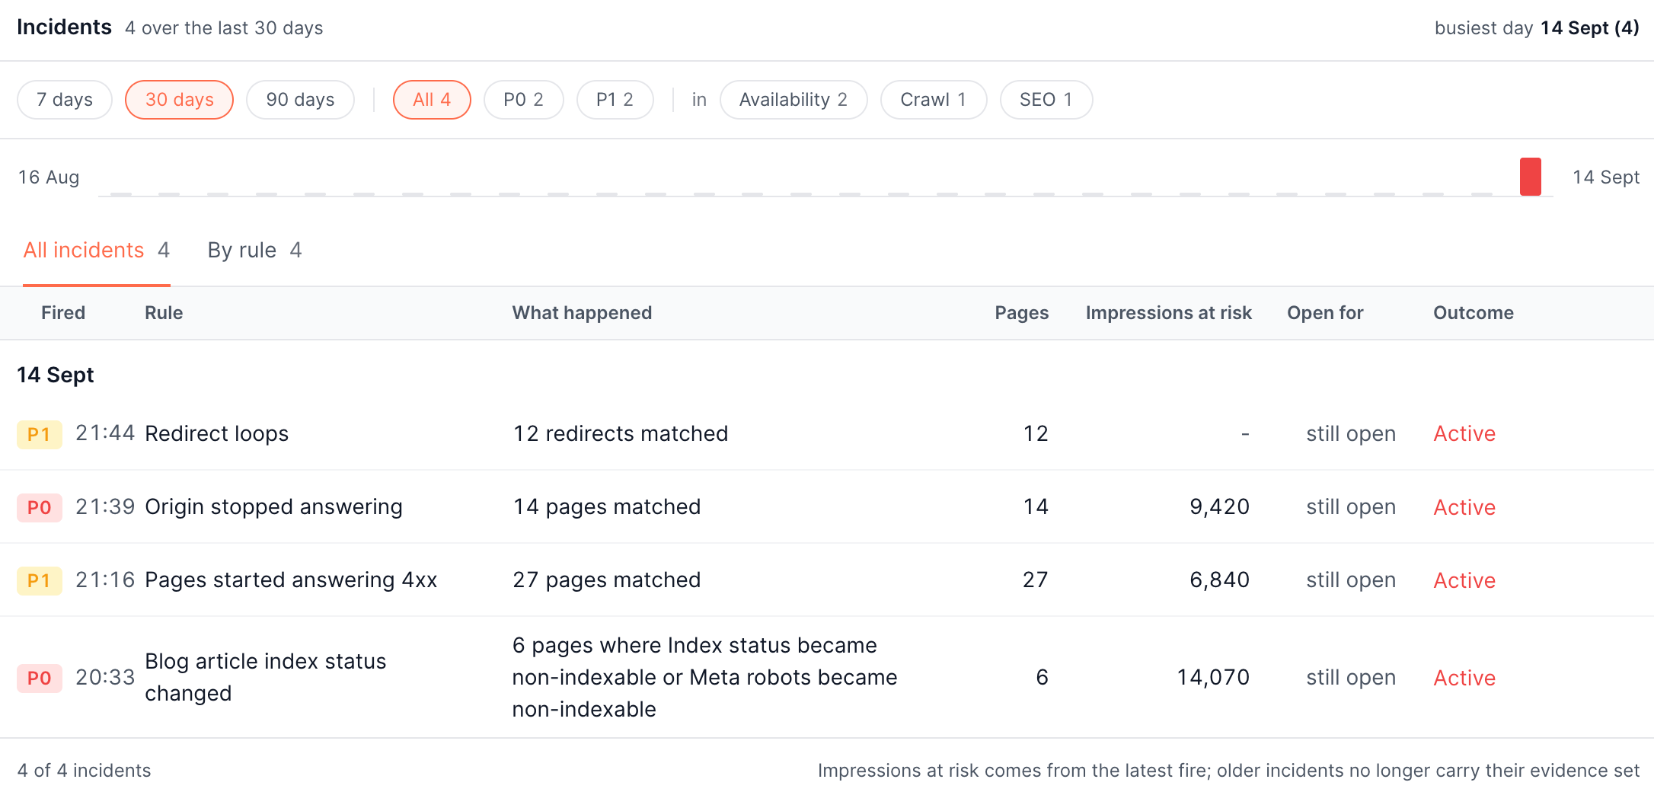Click the 20:33 fired time
The height and width of the screenshot is (792, 1654).
[105, 677]
